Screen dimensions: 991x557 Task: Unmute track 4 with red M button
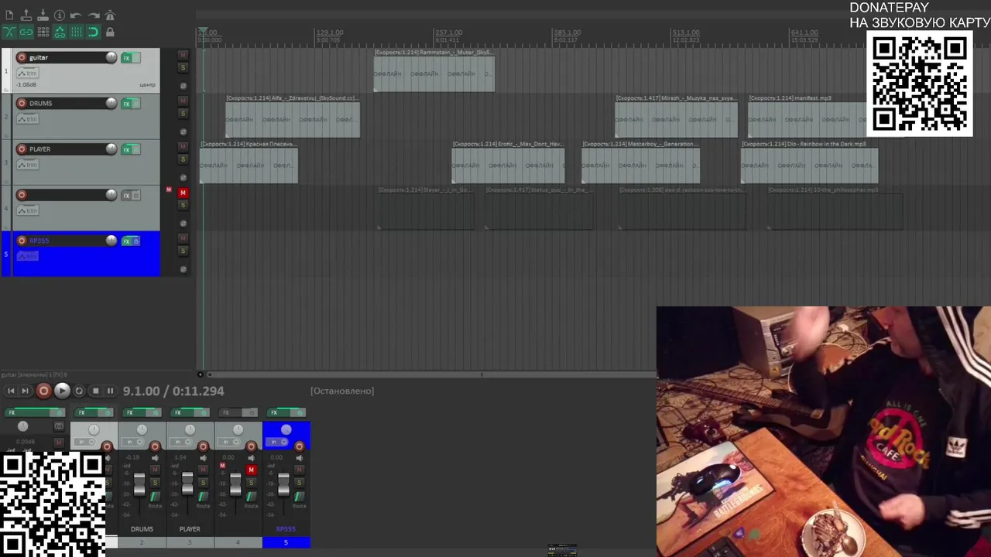[x=183, y=192]
